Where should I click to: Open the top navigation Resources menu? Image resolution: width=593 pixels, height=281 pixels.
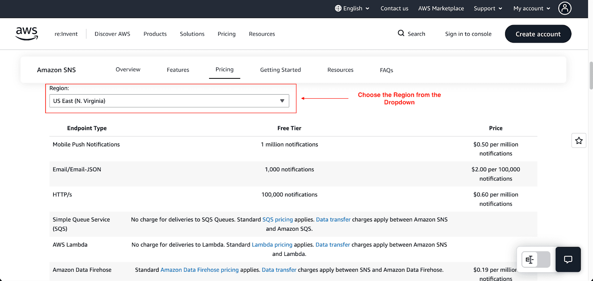[x=262, y=34]
